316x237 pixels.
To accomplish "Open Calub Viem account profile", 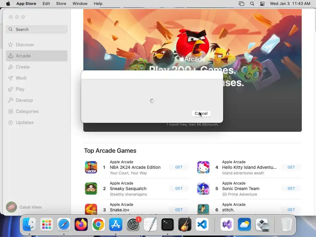I will (24, 207).
